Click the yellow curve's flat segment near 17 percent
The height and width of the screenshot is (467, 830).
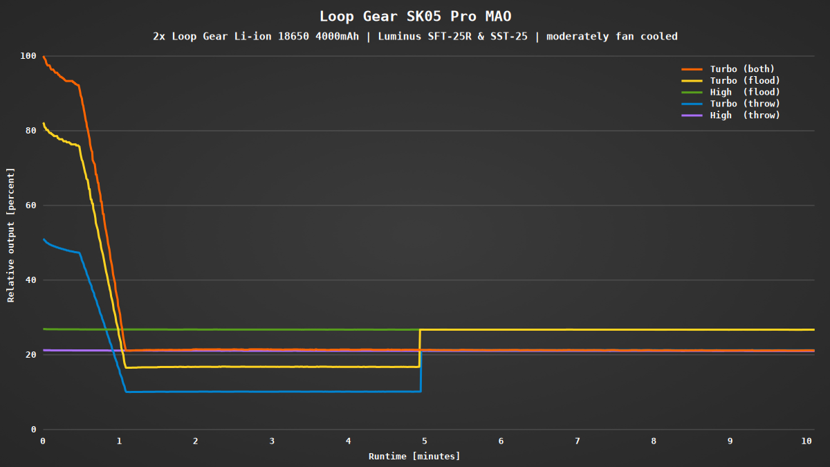coord(272,367)
